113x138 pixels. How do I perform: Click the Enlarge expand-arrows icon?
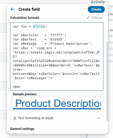coord(88,18)
